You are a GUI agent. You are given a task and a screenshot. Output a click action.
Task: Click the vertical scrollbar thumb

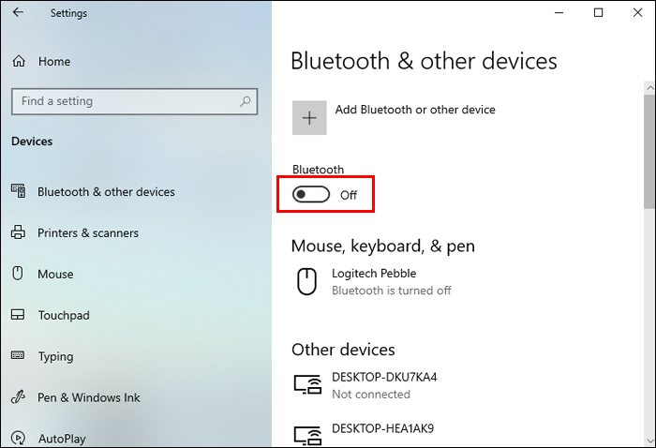click(x=649, y=150)
